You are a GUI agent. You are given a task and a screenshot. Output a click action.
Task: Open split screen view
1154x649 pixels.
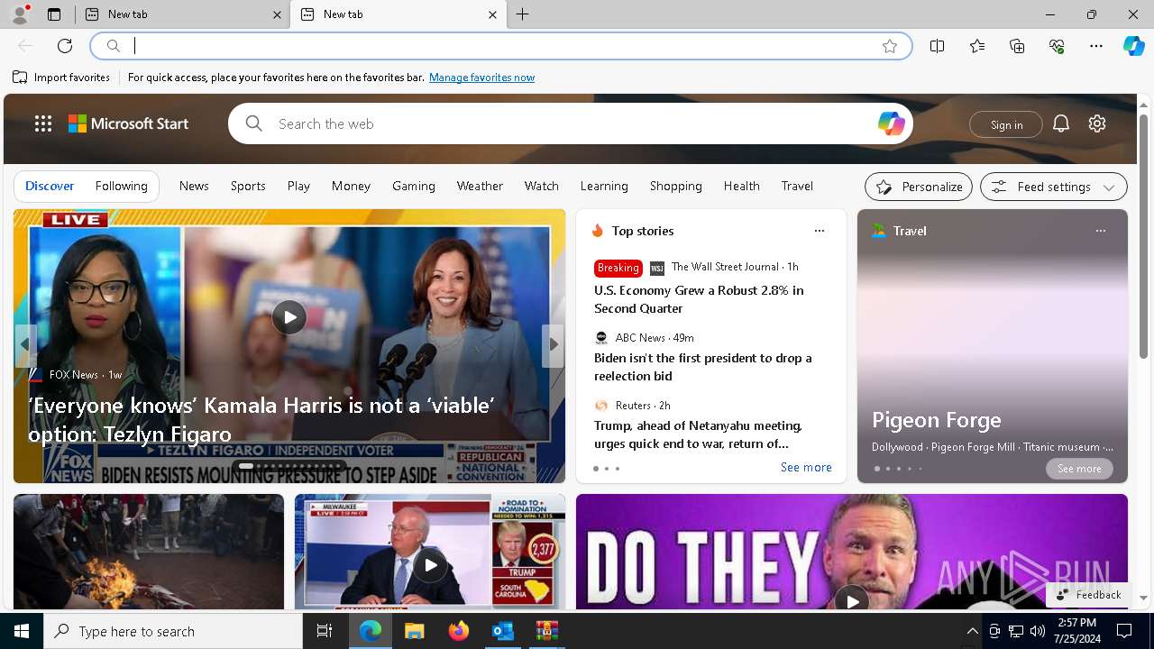[938, 46]
